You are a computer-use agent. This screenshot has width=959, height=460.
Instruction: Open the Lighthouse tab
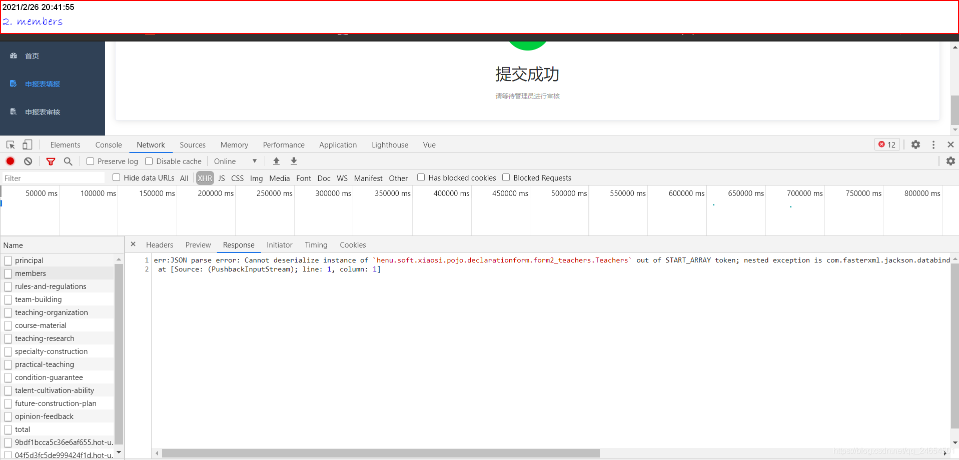[x=390, y=144]
